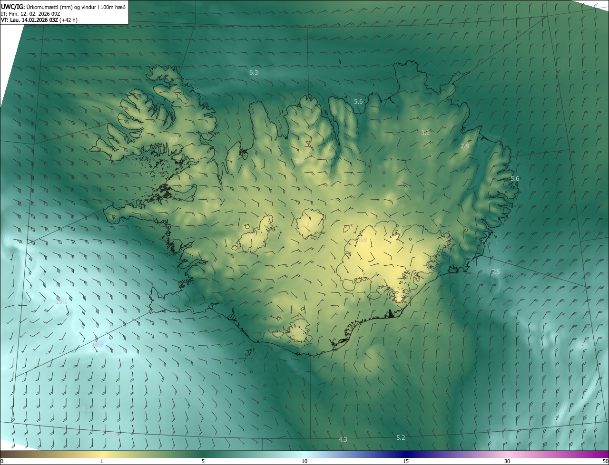Click the 0.9 value label on the Vatnajökull glacier

[363, 240]
